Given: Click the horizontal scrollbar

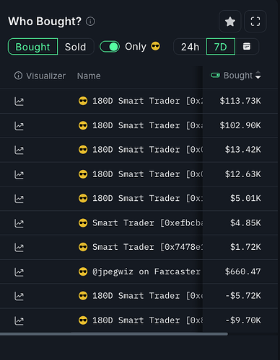Looking at the screenshot, I should [x=114, y=334].
